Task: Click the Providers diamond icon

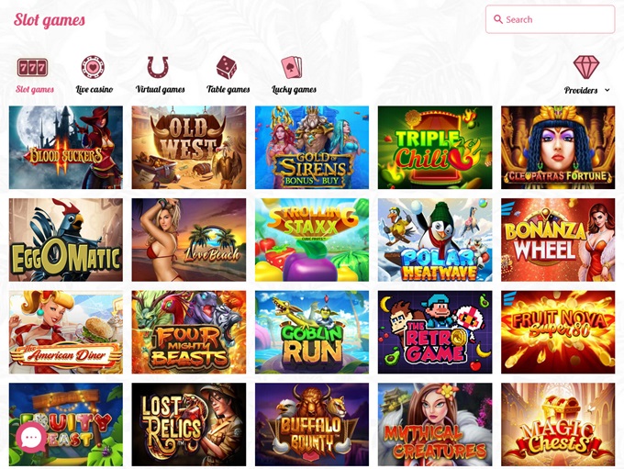Action: tap(586, 67)
